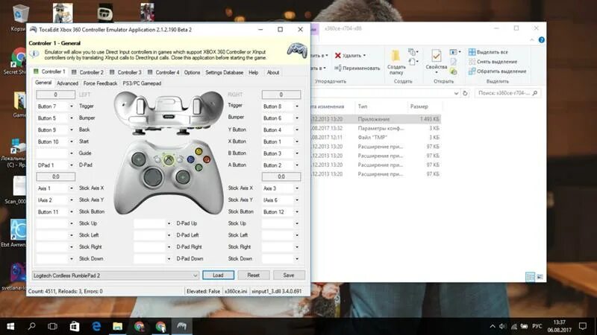Screen dimensions: 597x335
Task: Switch Explorer to details view icon
Action: click(530, 277)
